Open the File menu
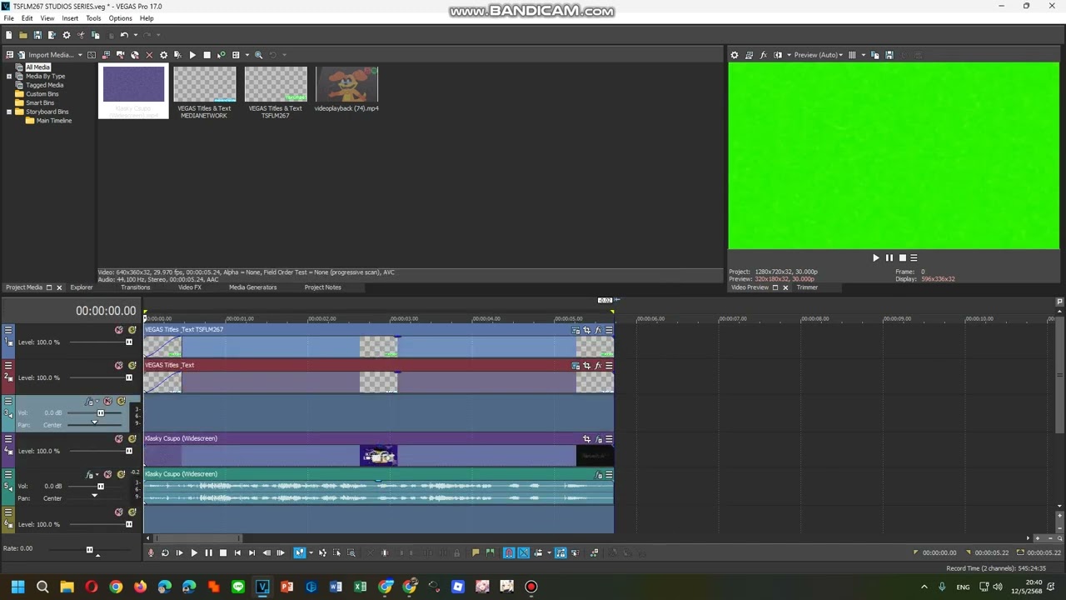This screenshot has height=600, width=1066. (8, 18)
